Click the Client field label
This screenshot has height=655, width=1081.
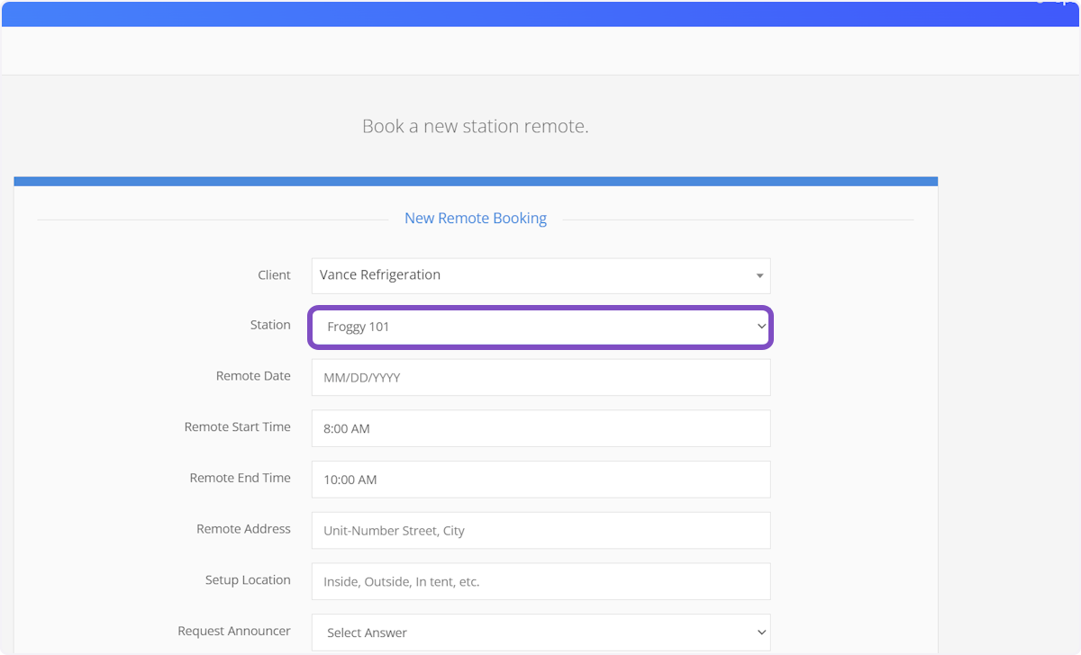tap(274, 275)
